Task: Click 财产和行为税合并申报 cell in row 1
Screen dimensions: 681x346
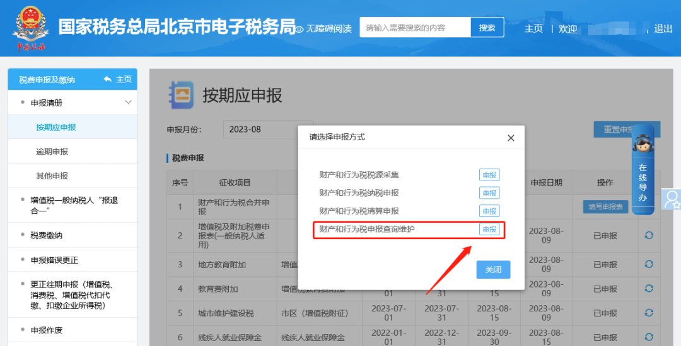Action: pos(235,207)
